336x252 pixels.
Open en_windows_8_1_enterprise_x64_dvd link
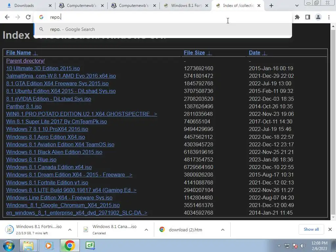[77, 213]
